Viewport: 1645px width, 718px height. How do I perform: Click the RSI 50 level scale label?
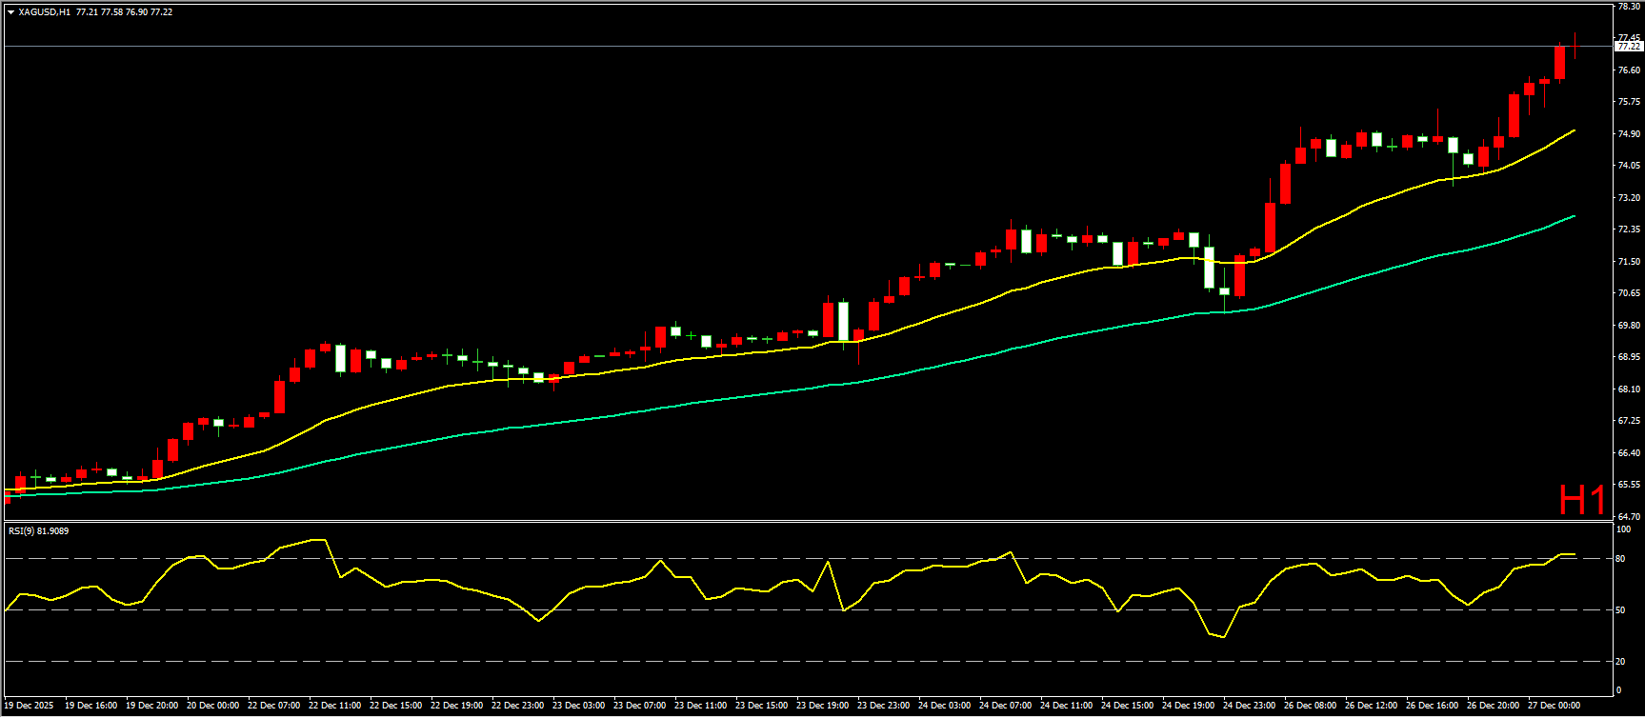tap(1621, 610)
